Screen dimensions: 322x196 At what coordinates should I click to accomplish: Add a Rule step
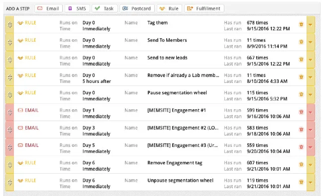[169, 8]
